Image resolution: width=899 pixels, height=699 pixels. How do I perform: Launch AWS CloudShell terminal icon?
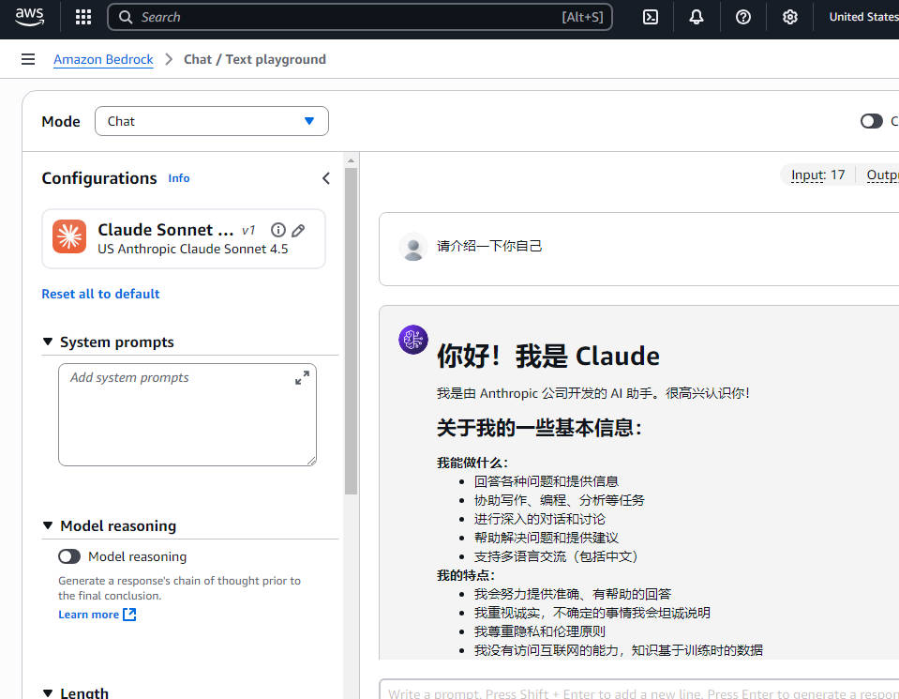pyautogui.click(x=650, y=17)
